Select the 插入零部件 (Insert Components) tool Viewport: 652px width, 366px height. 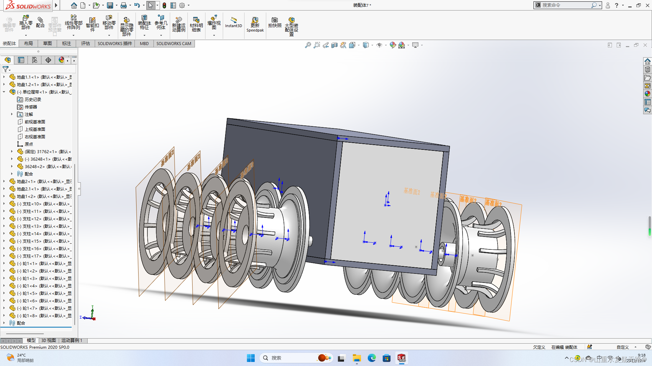point(25,24)
